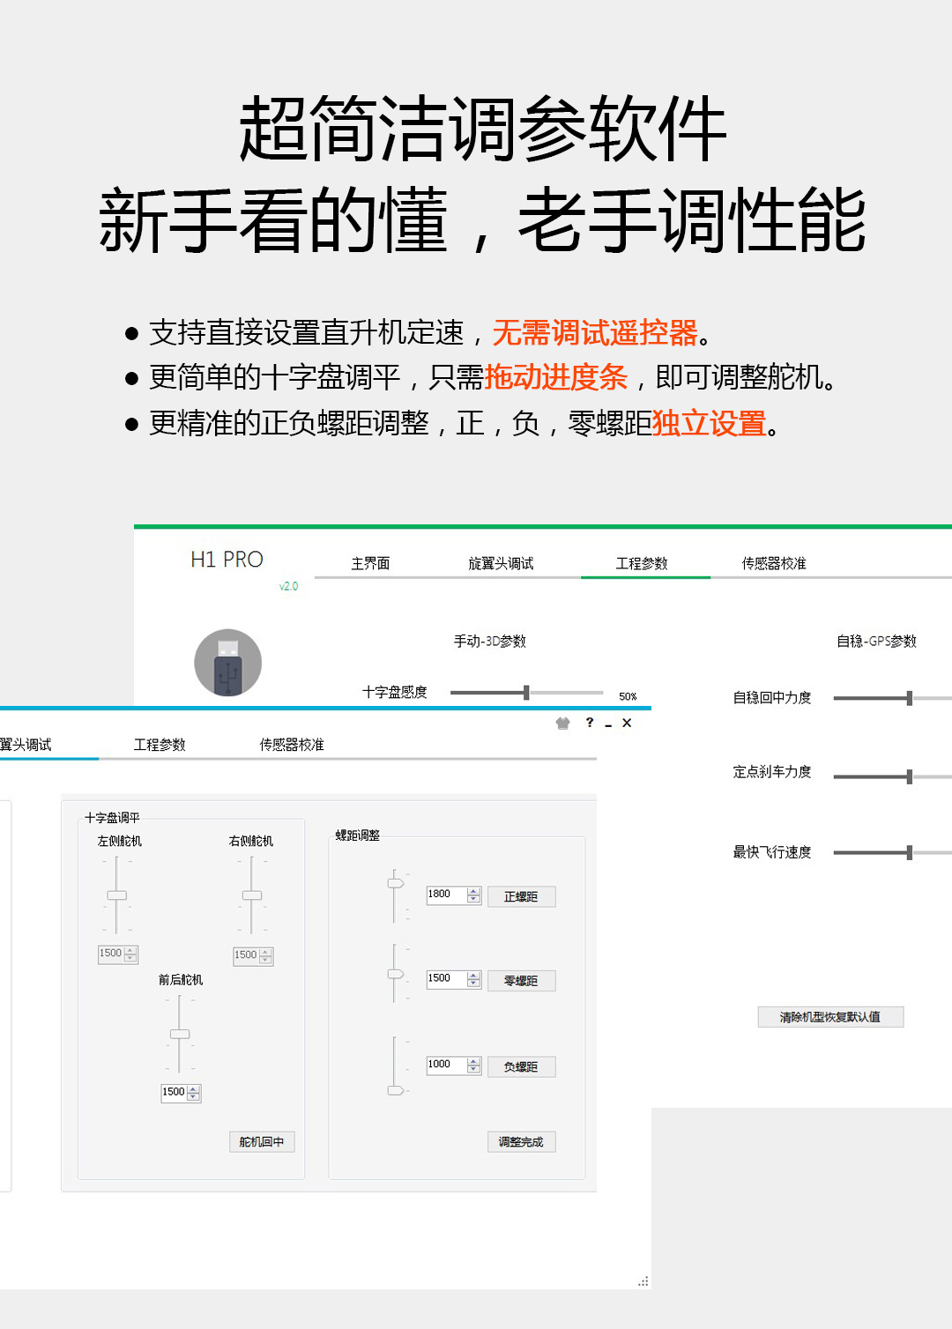The image size is (952, 1329).
Task: Open 工程参数 tab in front window
Action: 160,745
